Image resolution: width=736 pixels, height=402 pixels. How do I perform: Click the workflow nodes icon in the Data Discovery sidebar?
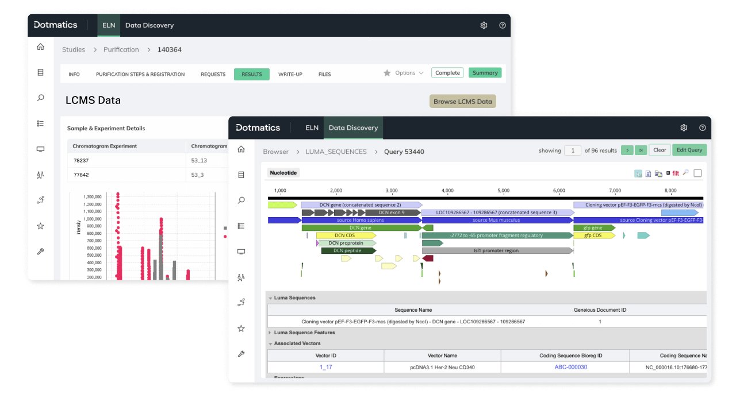coord(241,303)
